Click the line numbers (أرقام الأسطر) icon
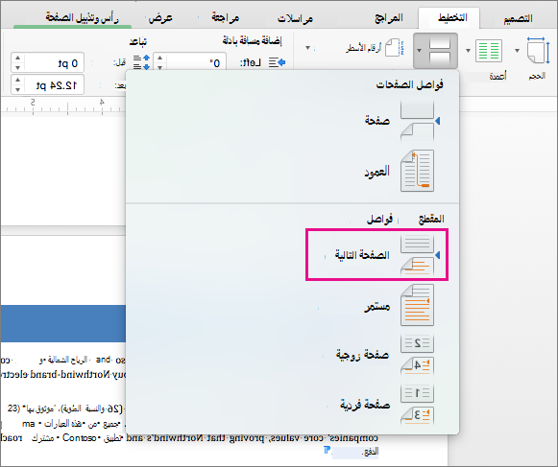Screen dimensions: 558x467 point(395,48)
